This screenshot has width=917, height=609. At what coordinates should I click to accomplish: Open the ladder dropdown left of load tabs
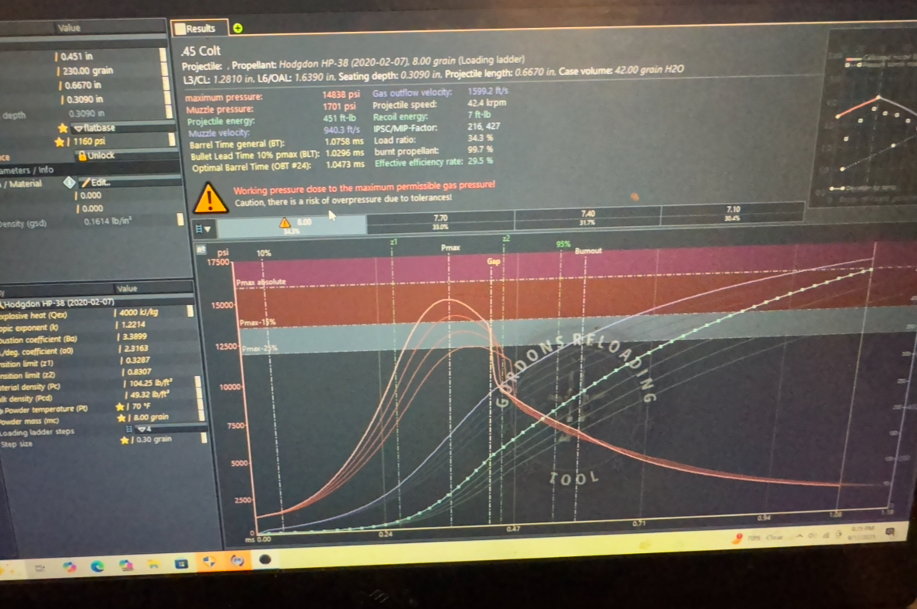[x=204, y=229]
